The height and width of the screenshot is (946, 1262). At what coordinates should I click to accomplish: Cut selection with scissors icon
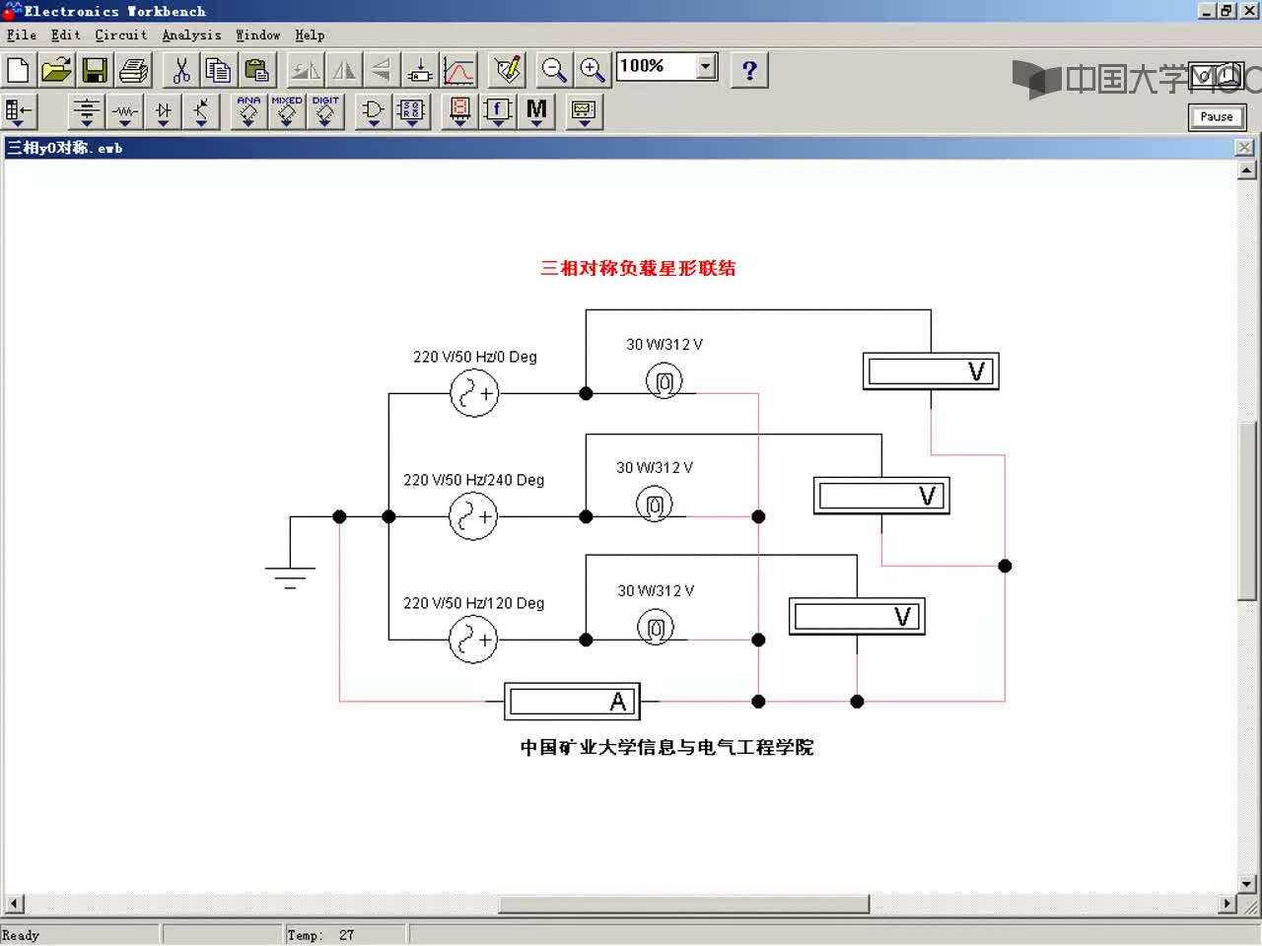pyautogui.click(x=181, y=70)
